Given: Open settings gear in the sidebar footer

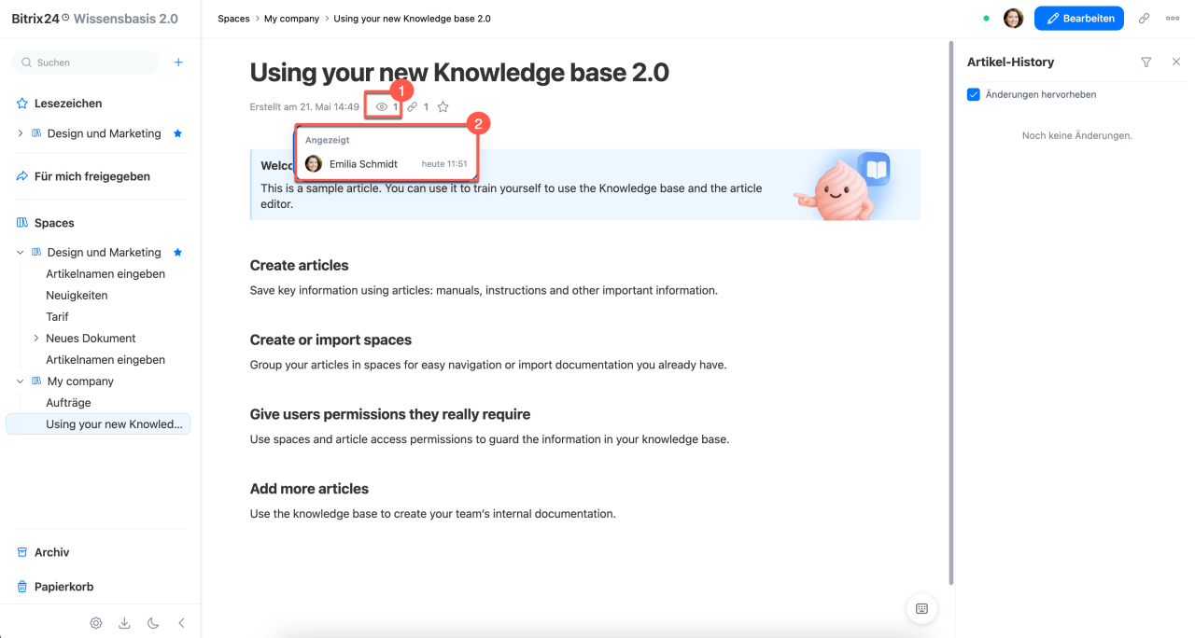Looking at the screenshot, I should (x=96, y=623).
